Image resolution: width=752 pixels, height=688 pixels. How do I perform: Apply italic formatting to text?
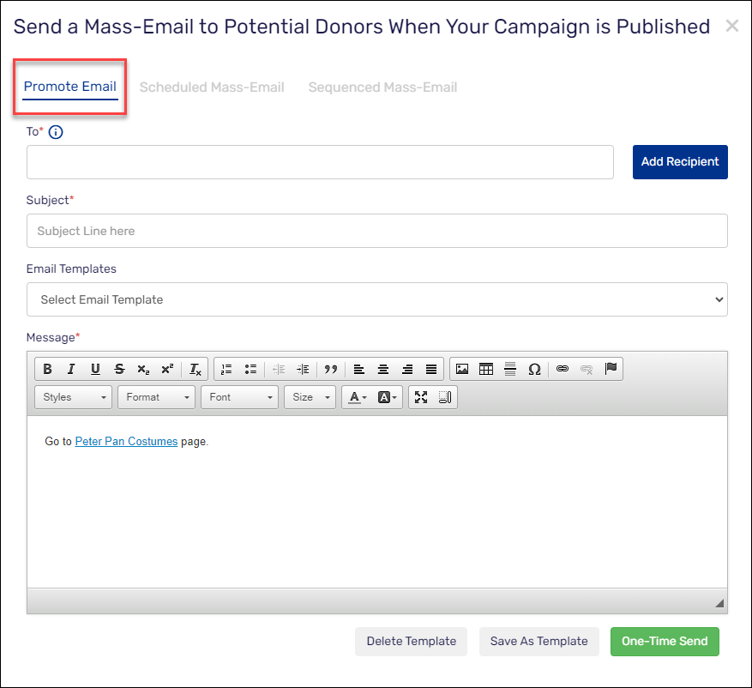(x=71, y=369)
